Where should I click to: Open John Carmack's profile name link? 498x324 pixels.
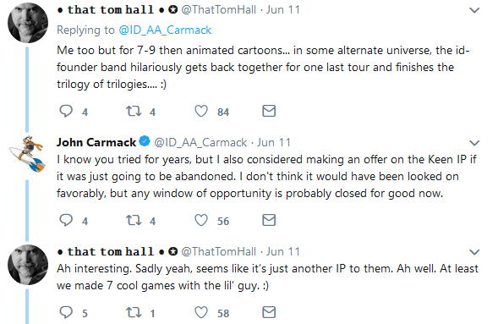96,142
